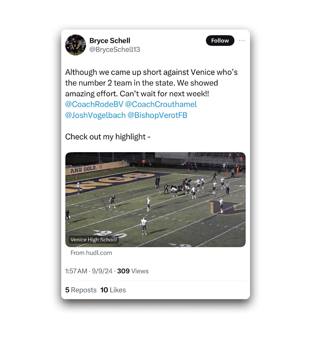Open the @CoachRodeBV mention
Screen dimensions: 311x348
[x=94, y=104]
